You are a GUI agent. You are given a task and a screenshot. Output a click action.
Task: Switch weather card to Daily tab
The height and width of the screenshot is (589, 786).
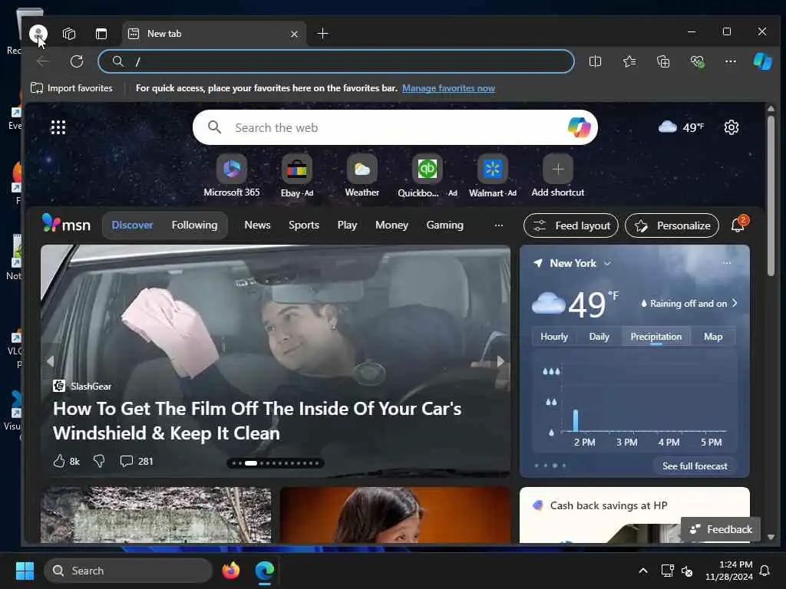(x=599, y=337)
